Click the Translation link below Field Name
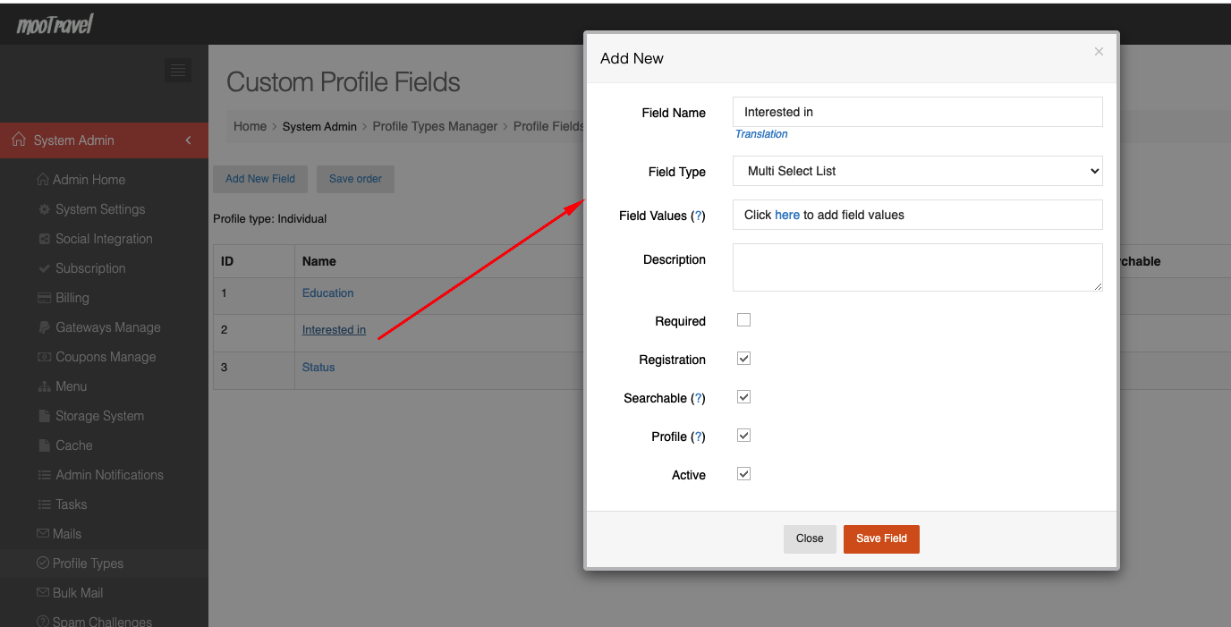 pyautogui.click(x=761, y=134)
